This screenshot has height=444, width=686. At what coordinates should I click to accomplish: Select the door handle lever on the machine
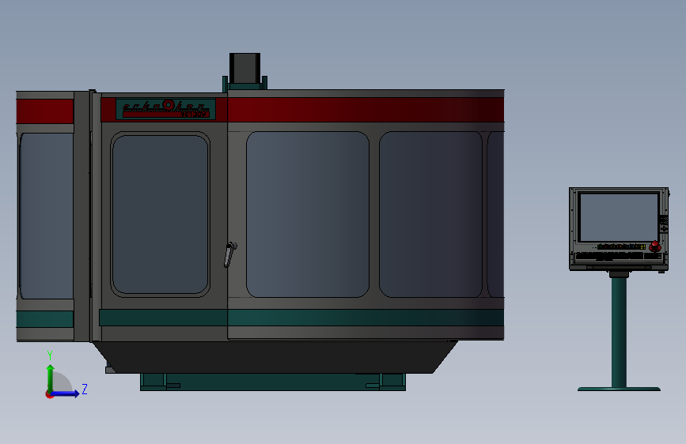pyautogui.click(x=230, y=254)
